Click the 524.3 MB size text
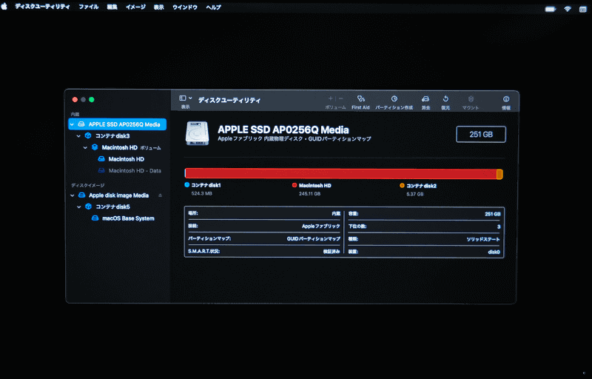Screen dimensions: 592x379 pyautogui.click(x=201, y=194)
